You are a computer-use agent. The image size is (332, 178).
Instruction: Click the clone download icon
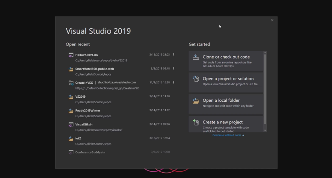pos(196,57)
